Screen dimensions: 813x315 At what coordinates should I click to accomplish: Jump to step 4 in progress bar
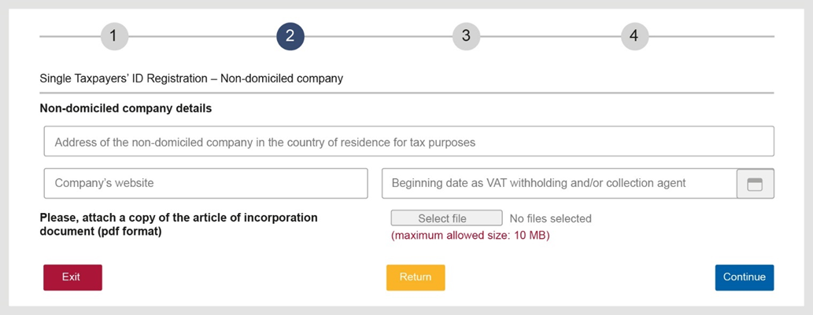634,36
